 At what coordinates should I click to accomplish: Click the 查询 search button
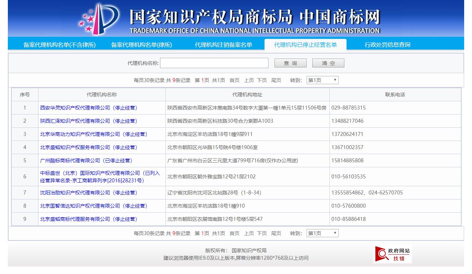click(x=291, y=63)
